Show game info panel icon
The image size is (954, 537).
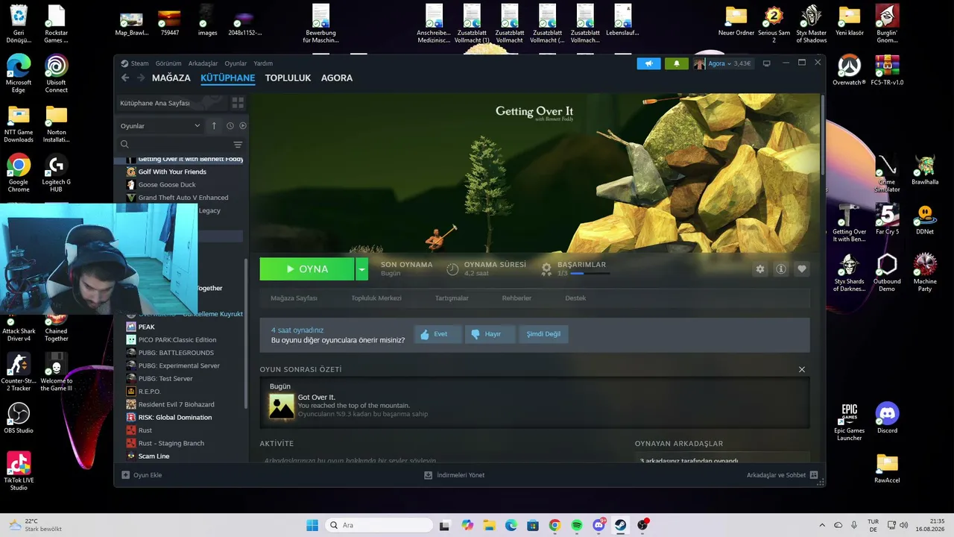(x=781, y=269)
